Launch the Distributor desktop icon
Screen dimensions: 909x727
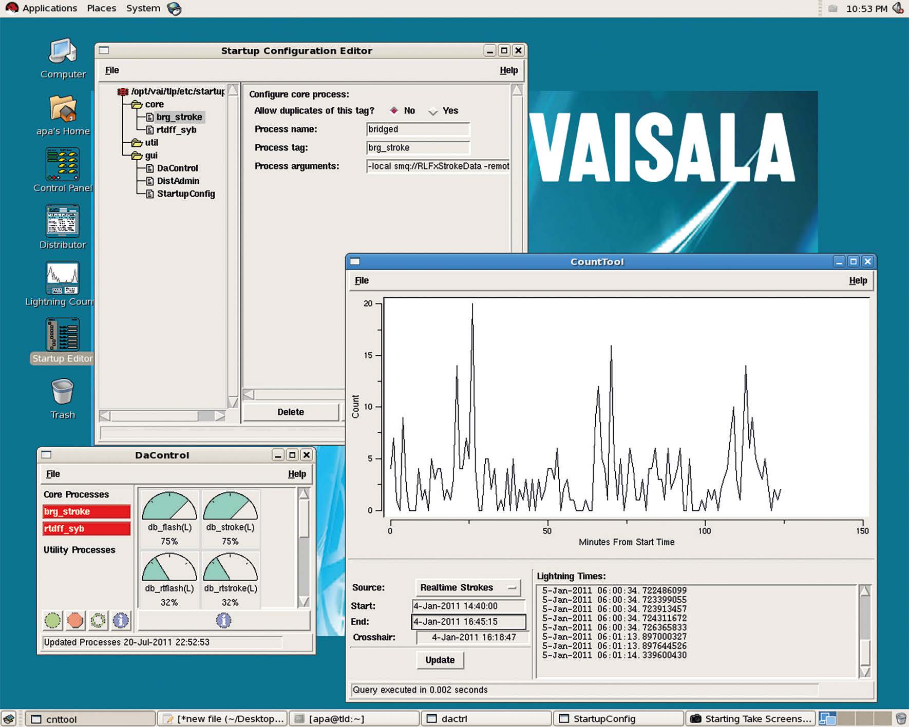coord(63,221)
